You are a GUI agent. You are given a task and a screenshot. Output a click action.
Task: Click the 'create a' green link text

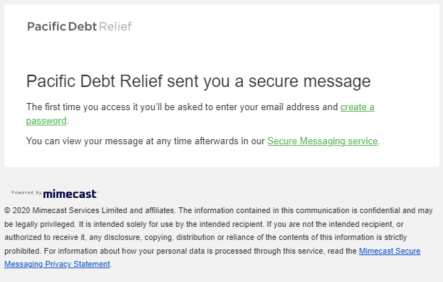tap(357, 107)
